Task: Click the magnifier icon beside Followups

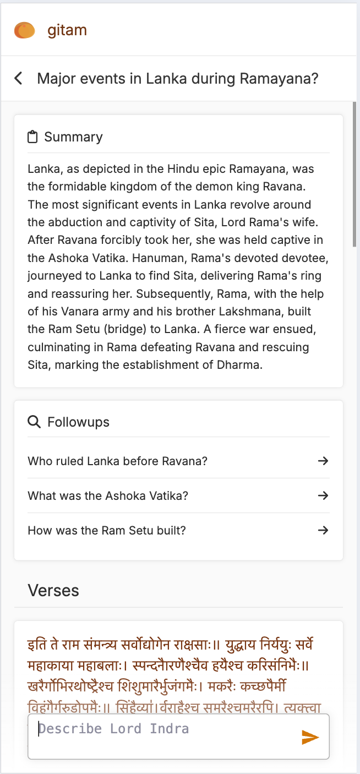Action: pos(34,422)
